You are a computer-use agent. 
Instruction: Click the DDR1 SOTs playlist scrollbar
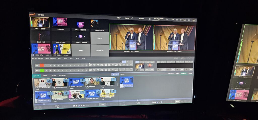118,85
